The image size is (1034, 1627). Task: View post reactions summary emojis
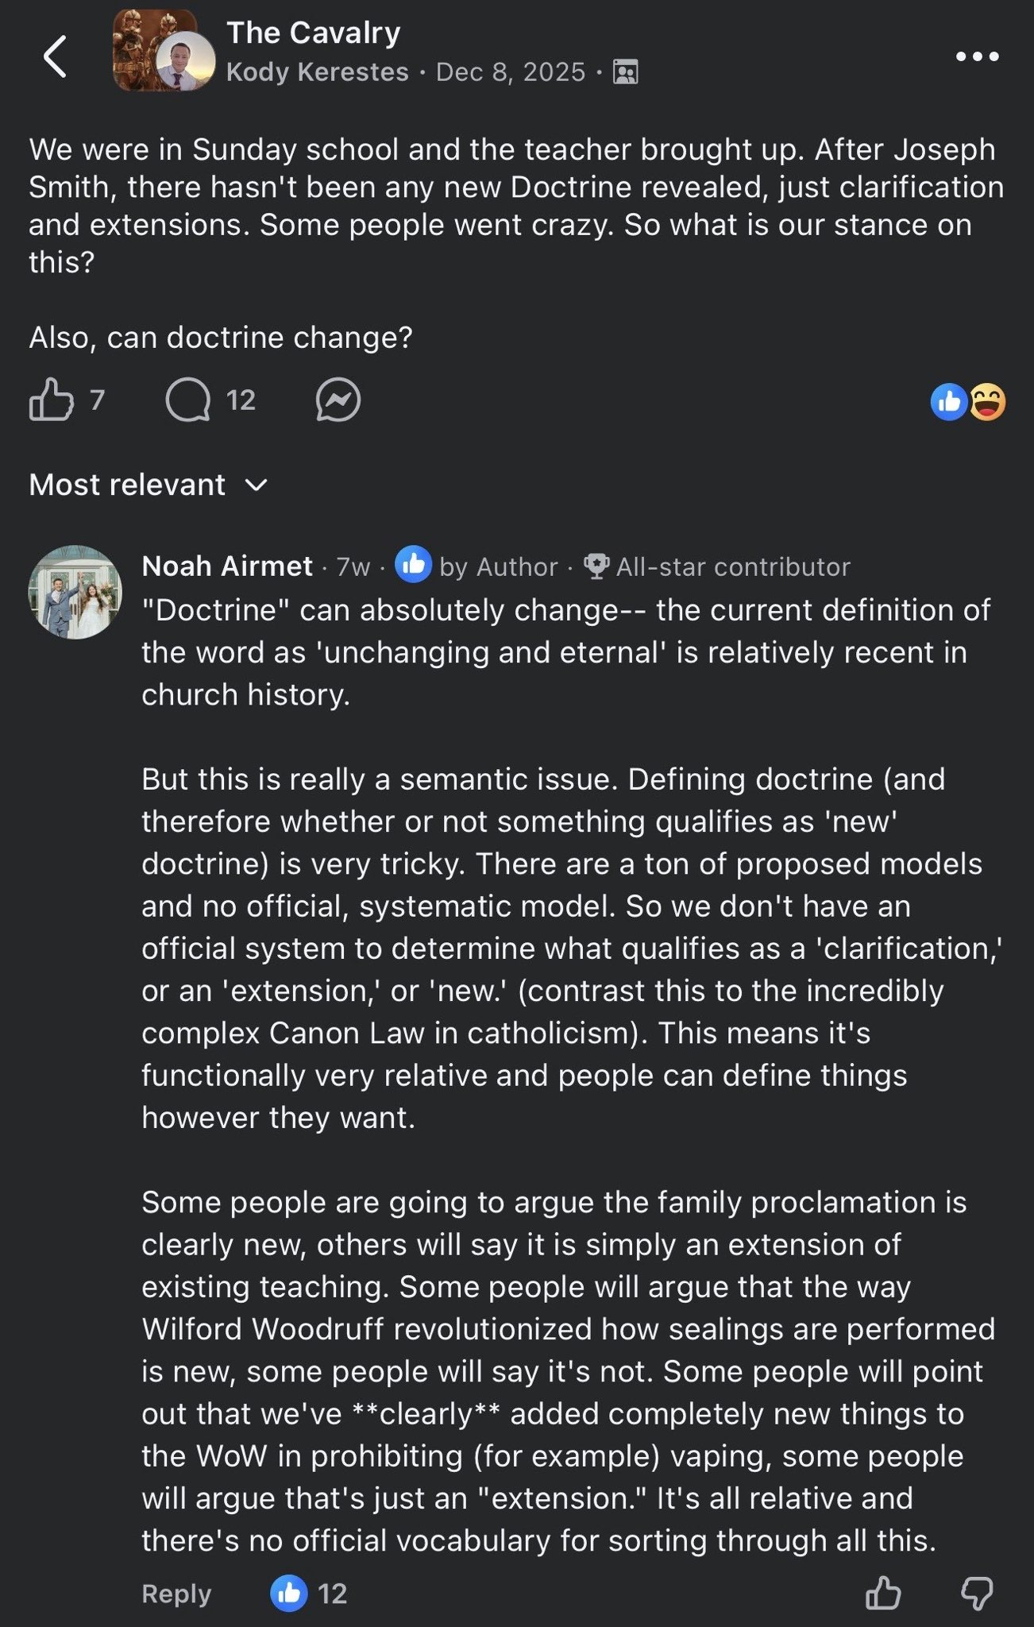coord(968,402)
